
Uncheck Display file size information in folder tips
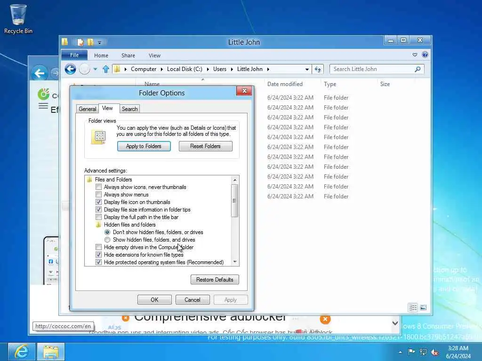coord(98,209)
